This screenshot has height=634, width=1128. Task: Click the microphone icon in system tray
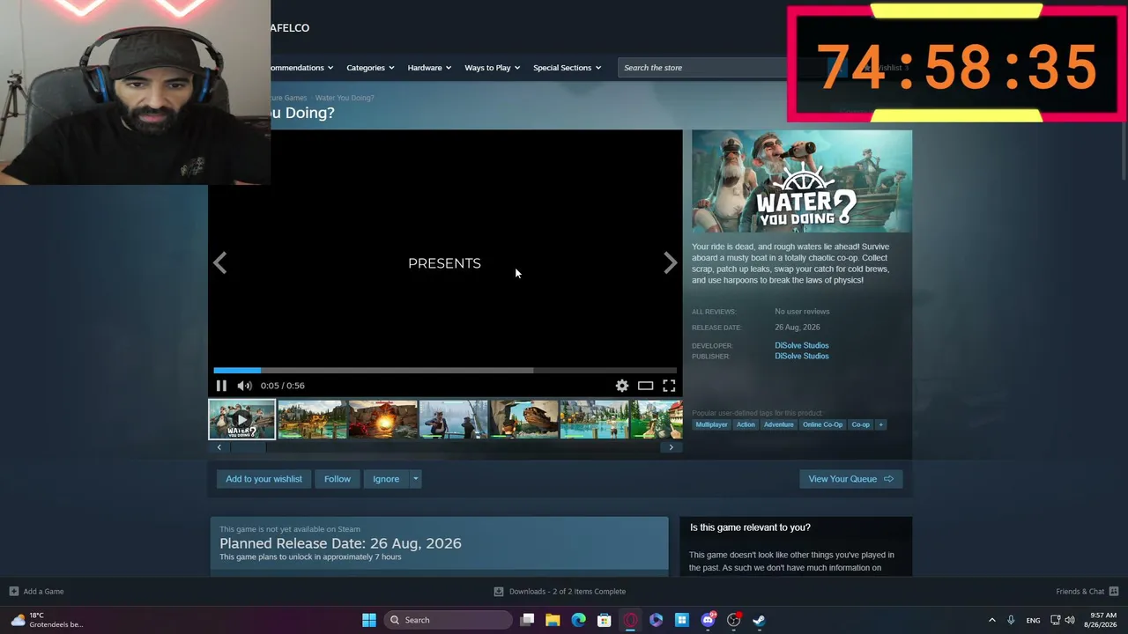(1011, 620)
